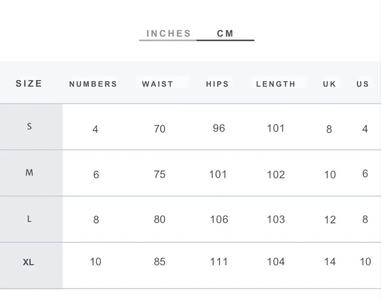
Task: Click the US column header
Action: tap(363, 84)
